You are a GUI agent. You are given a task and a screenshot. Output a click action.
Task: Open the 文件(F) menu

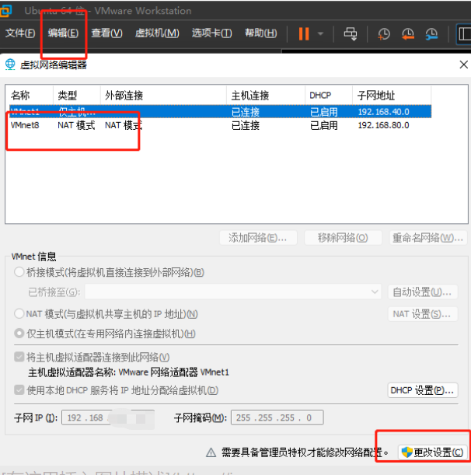click(20, 33)
